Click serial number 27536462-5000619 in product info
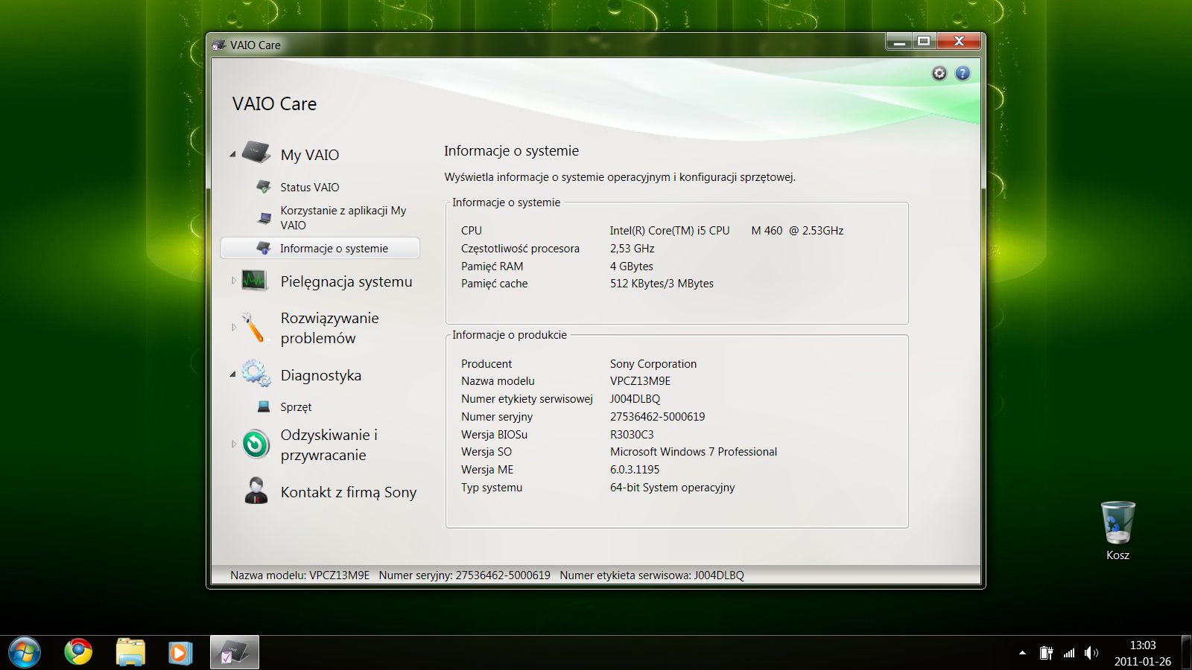 (x=657, y=417)
